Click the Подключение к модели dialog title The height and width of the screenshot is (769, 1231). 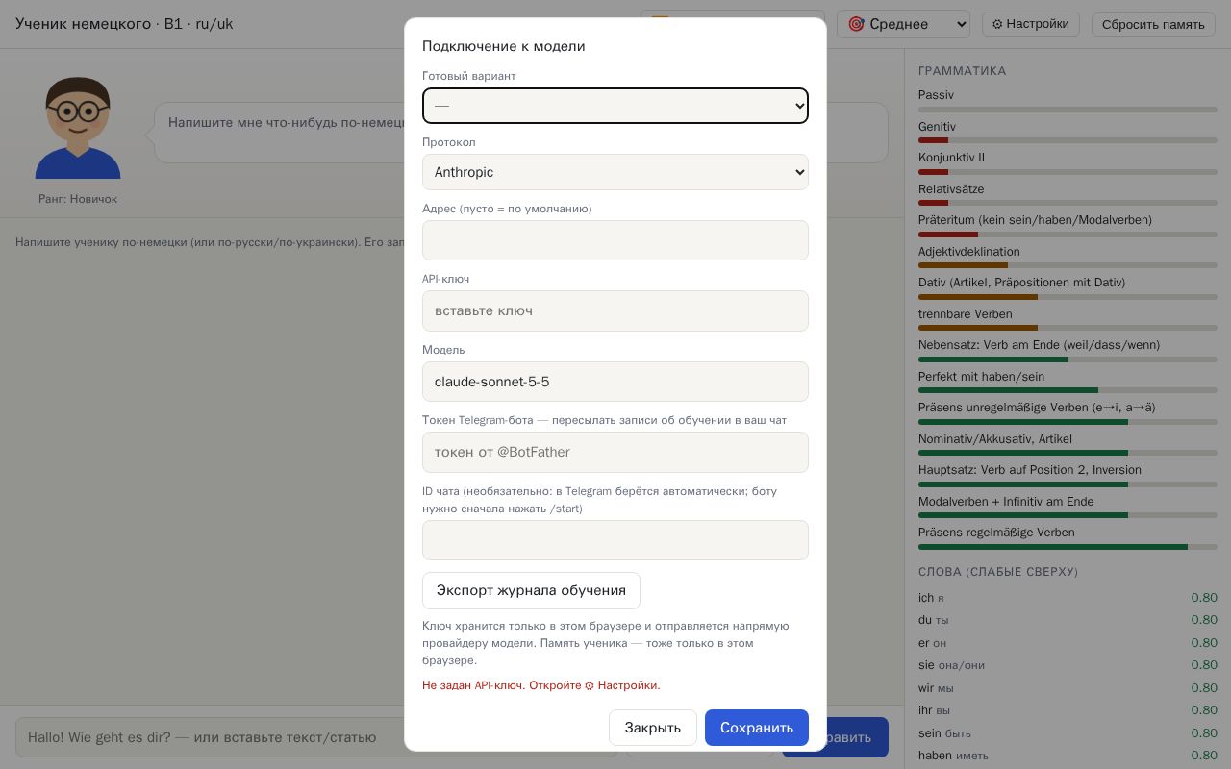pos(504,46)
